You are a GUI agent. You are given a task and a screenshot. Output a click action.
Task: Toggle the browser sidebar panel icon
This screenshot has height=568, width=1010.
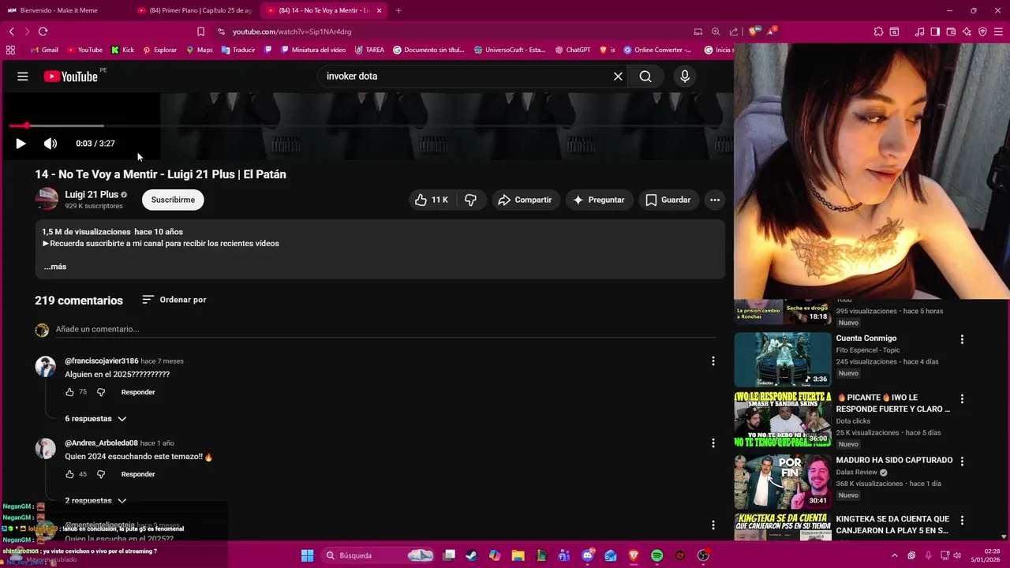click(x=935, y=32)
